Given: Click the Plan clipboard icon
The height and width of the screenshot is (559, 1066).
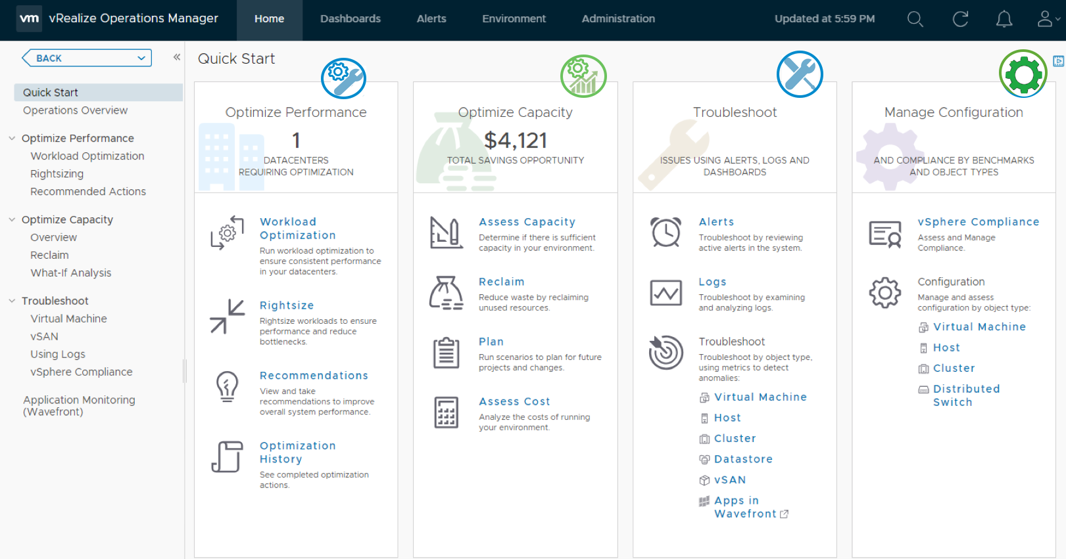Looking at the screenshot, I should (x=446, y=353).
